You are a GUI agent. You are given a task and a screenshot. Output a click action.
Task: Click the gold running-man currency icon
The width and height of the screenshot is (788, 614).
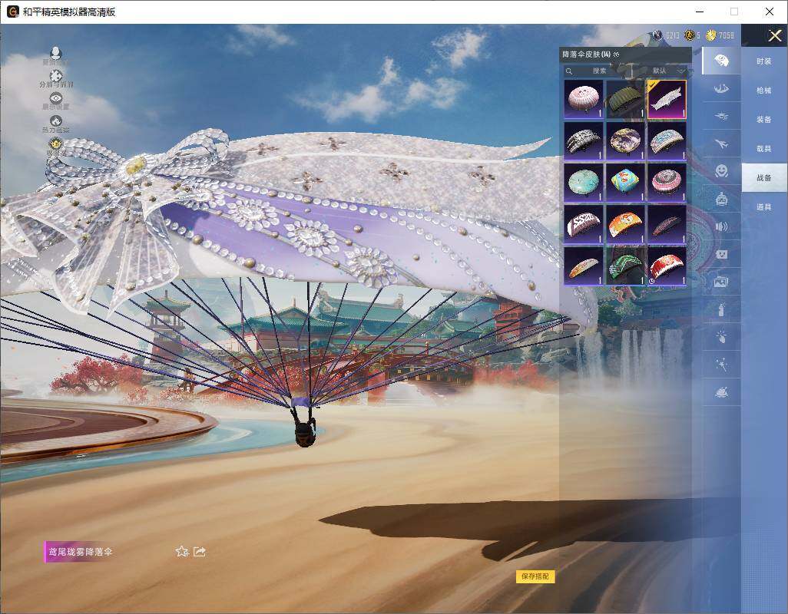[x=690, y=35]
